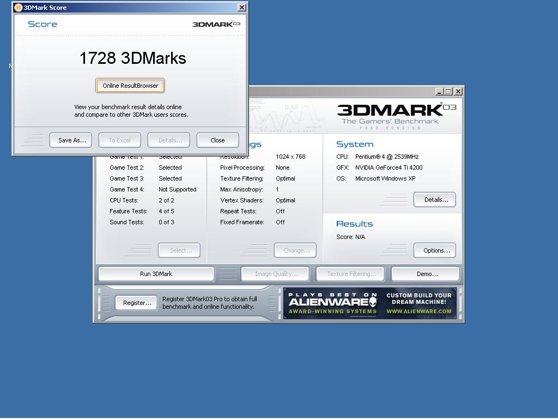
Task: Click 'Score: N/A' results text
Action: tap(350, 237)
